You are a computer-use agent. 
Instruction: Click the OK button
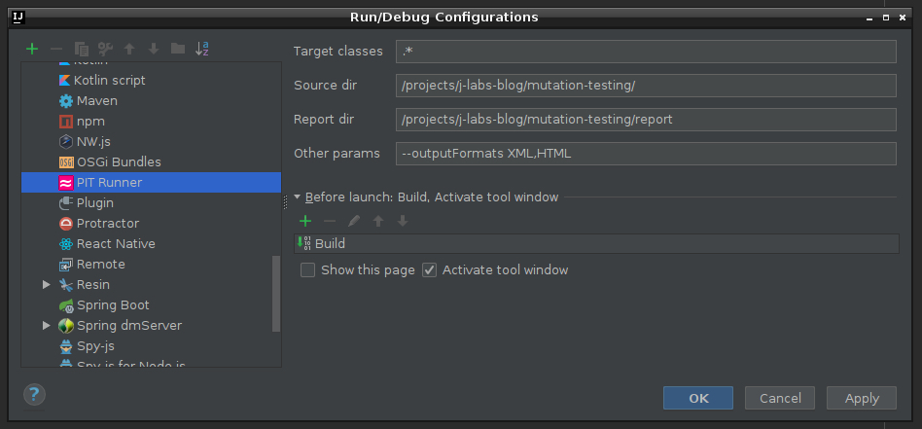[x=698, y=399]
